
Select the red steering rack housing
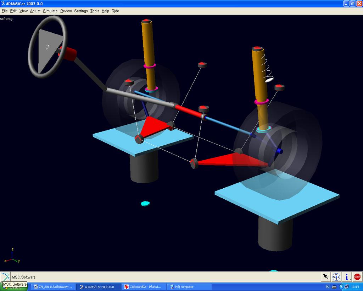tap(189, 111)
